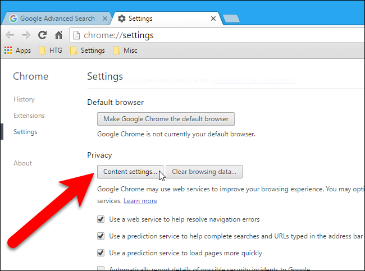
Task: Select Settings in the sidebar
Action: pos(25,132)
